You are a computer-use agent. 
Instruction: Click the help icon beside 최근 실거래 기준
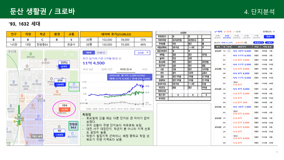[x=120, y=58]
